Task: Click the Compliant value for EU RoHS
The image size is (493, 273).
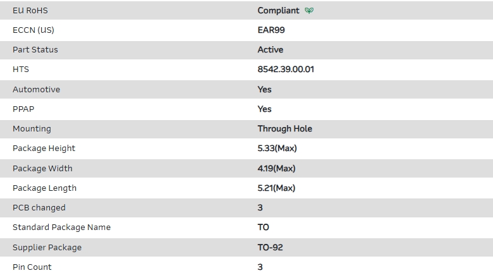Action: (278, 11)
